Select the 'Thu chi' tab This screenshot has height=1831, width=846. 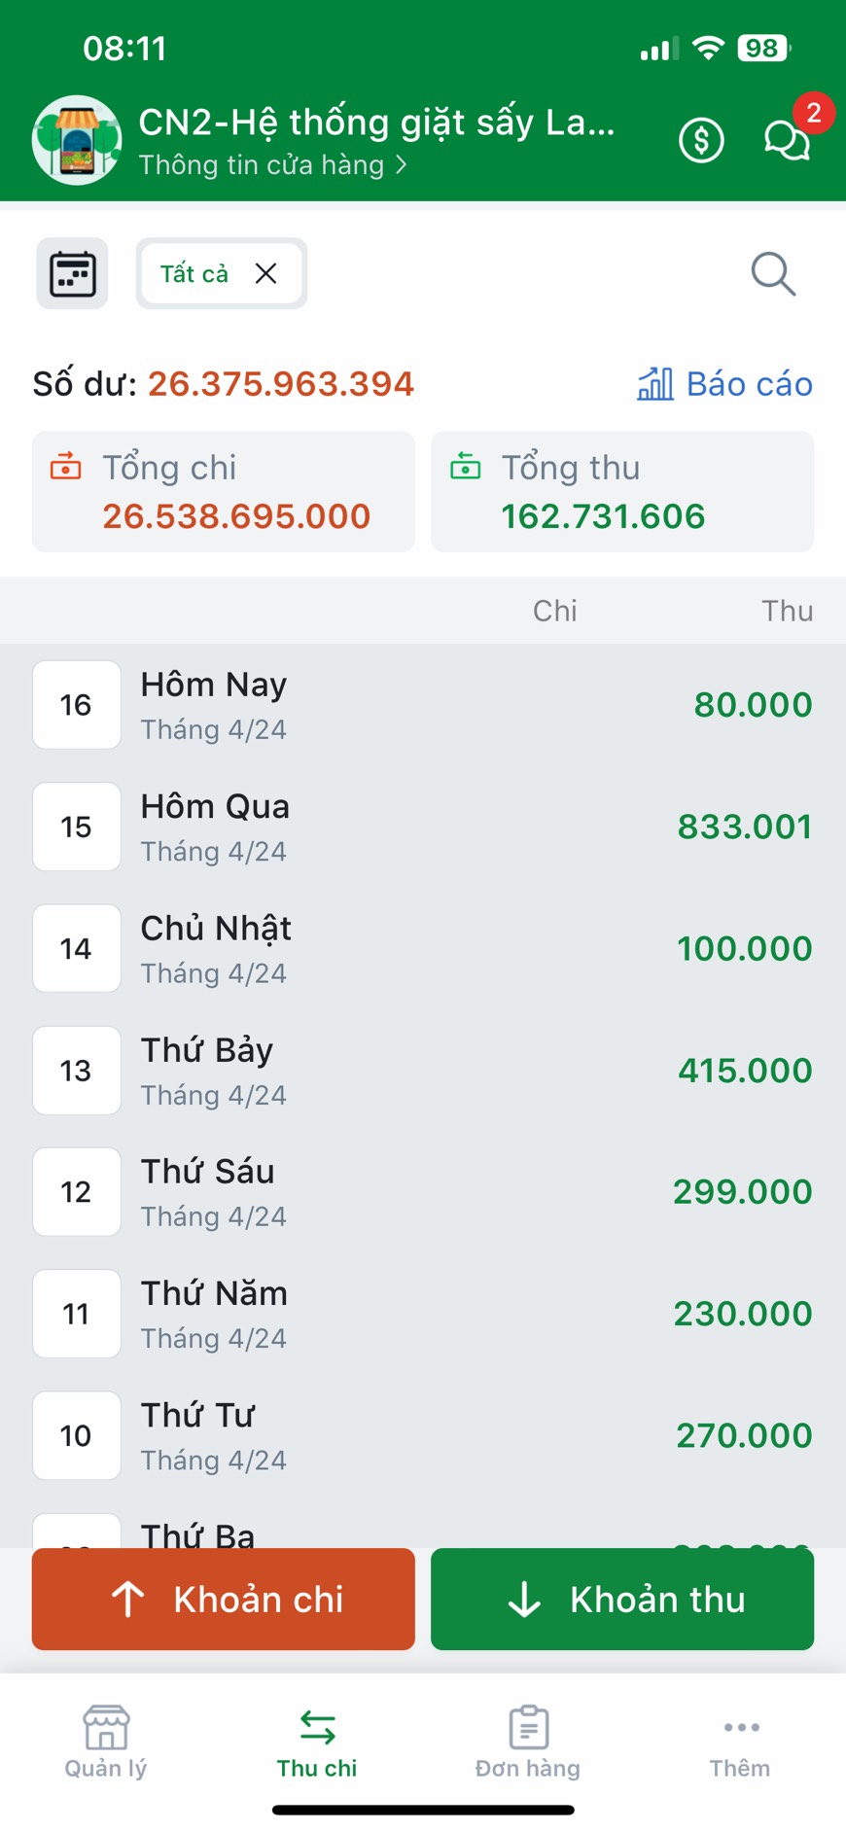point(317,1741)
